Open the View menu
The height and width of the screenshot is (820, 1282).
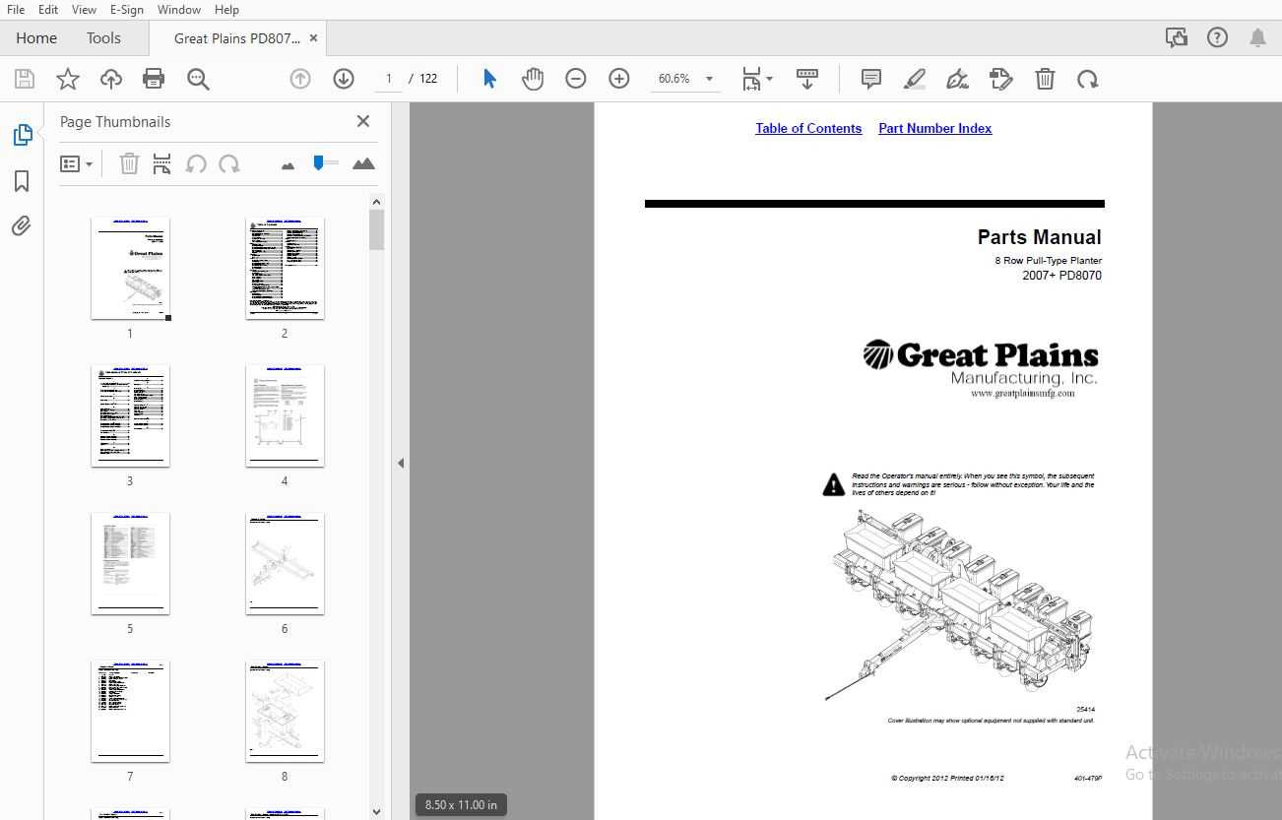[x=84, y=9]
